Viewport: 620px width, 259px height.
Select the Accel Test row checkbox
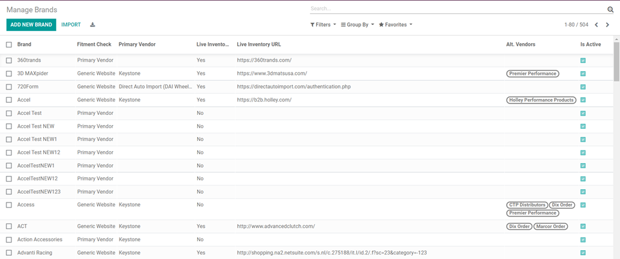pos(9,113)
